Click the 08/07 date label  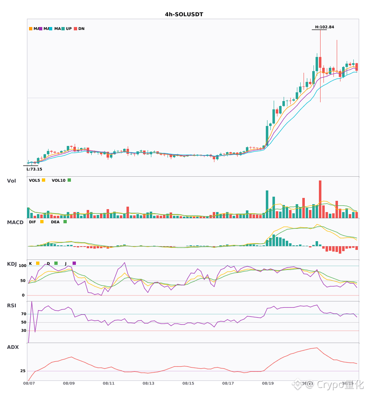tap(29, 383)
